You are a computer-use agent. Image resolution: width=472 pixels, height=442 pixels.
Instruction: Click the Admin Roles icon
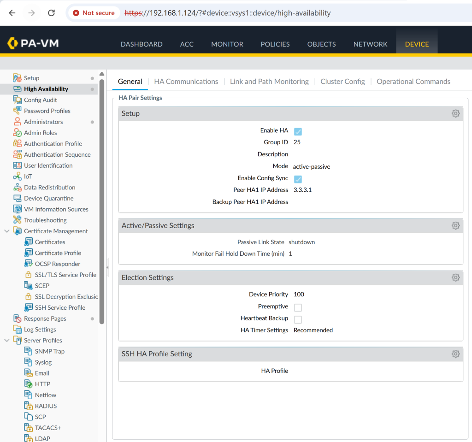[x=17, y=132]
